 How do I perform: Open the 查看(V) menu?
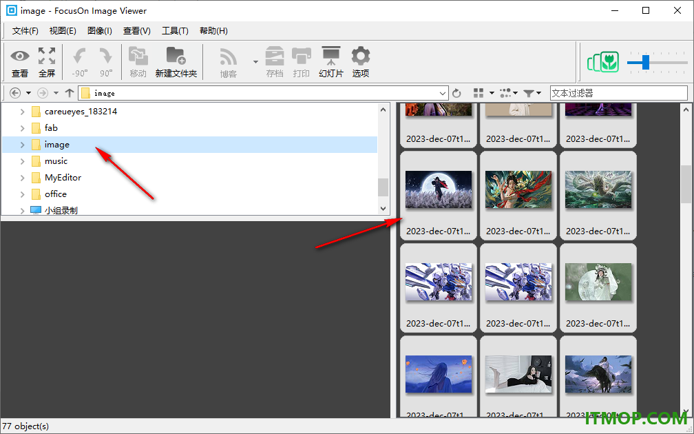coord(137,30)
